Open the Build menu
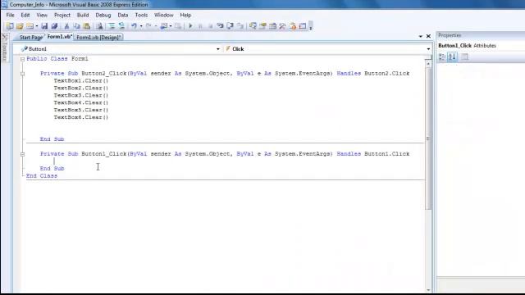 (x=83, y=15)
